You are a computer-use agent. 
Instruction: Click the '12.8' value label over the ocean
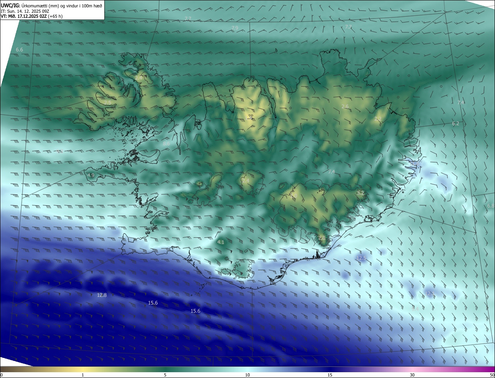(x=102, y=295)
